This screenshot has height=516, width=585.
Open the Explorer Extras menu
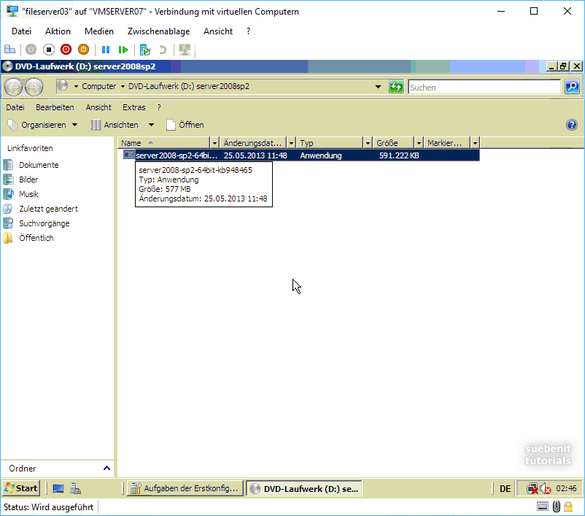click(134, 107)
